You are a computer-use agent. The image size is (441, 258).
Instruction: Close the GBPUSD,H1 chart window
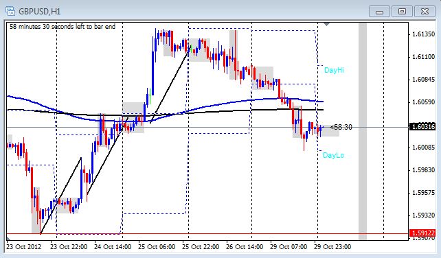click(x=425, y=12)
